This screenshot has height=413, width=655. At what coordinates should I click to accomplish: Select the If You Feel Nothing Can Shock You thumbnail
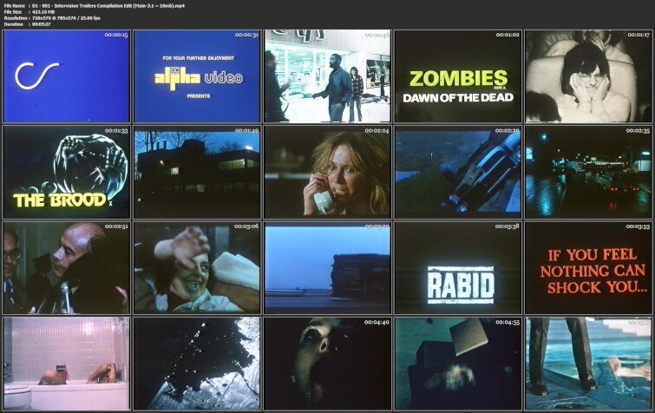click(588, 268)
